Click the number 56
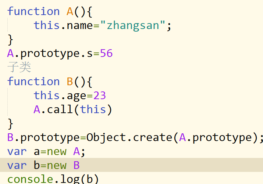 (106, 54)
